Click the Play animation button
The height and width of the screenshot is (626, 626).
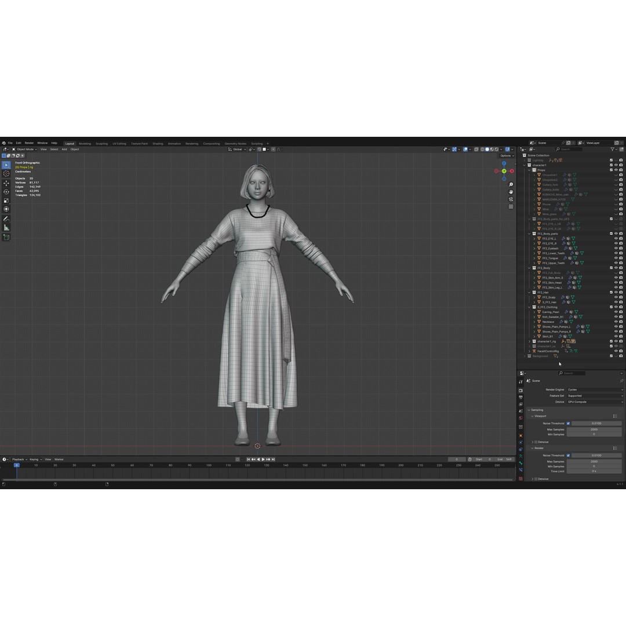click(263, 460)
